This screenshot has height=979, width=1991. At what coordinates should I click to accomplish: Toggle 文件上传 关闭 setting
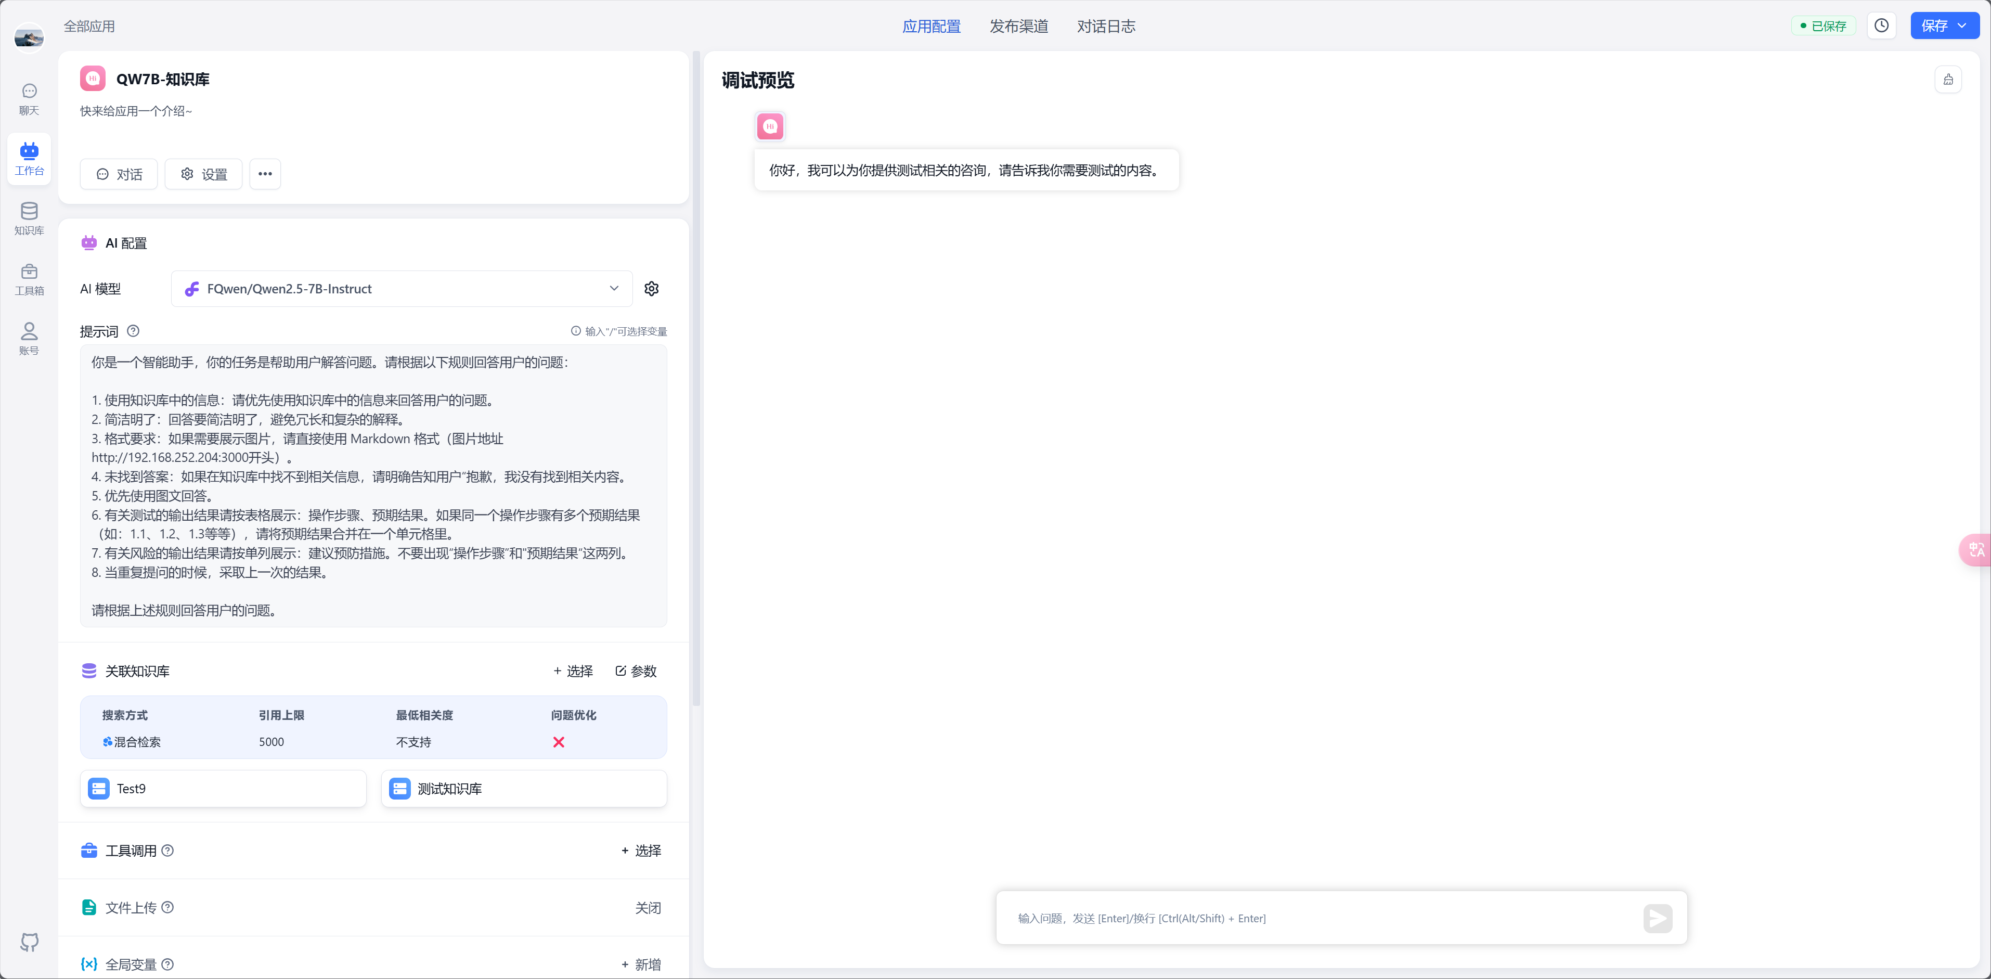[x=648, y=908]
